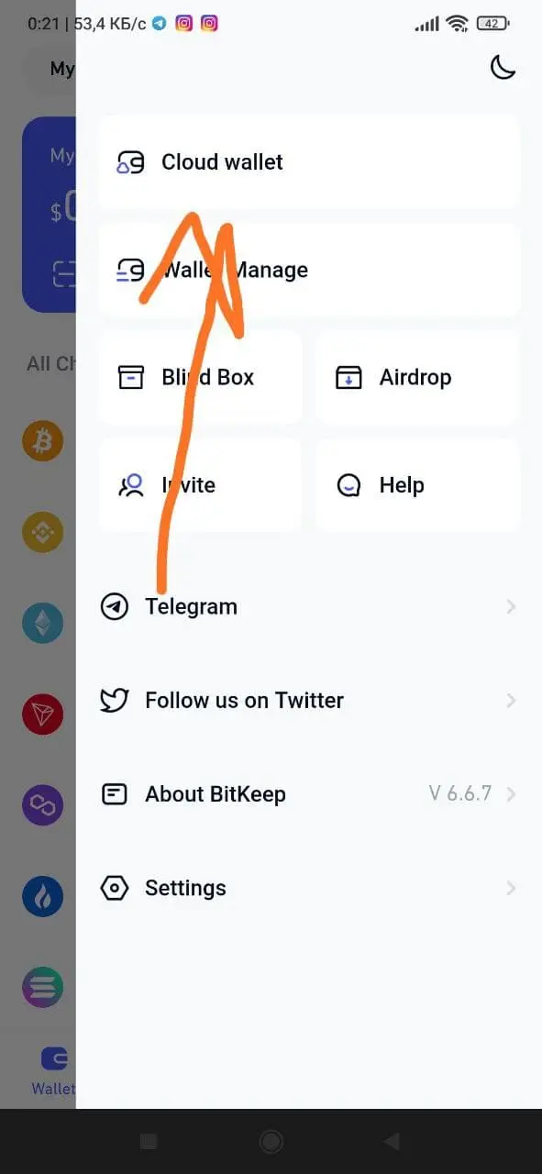Tap the Settings hexagon icon
Screen dimensions: 542x1174
[x=114, y=888]
